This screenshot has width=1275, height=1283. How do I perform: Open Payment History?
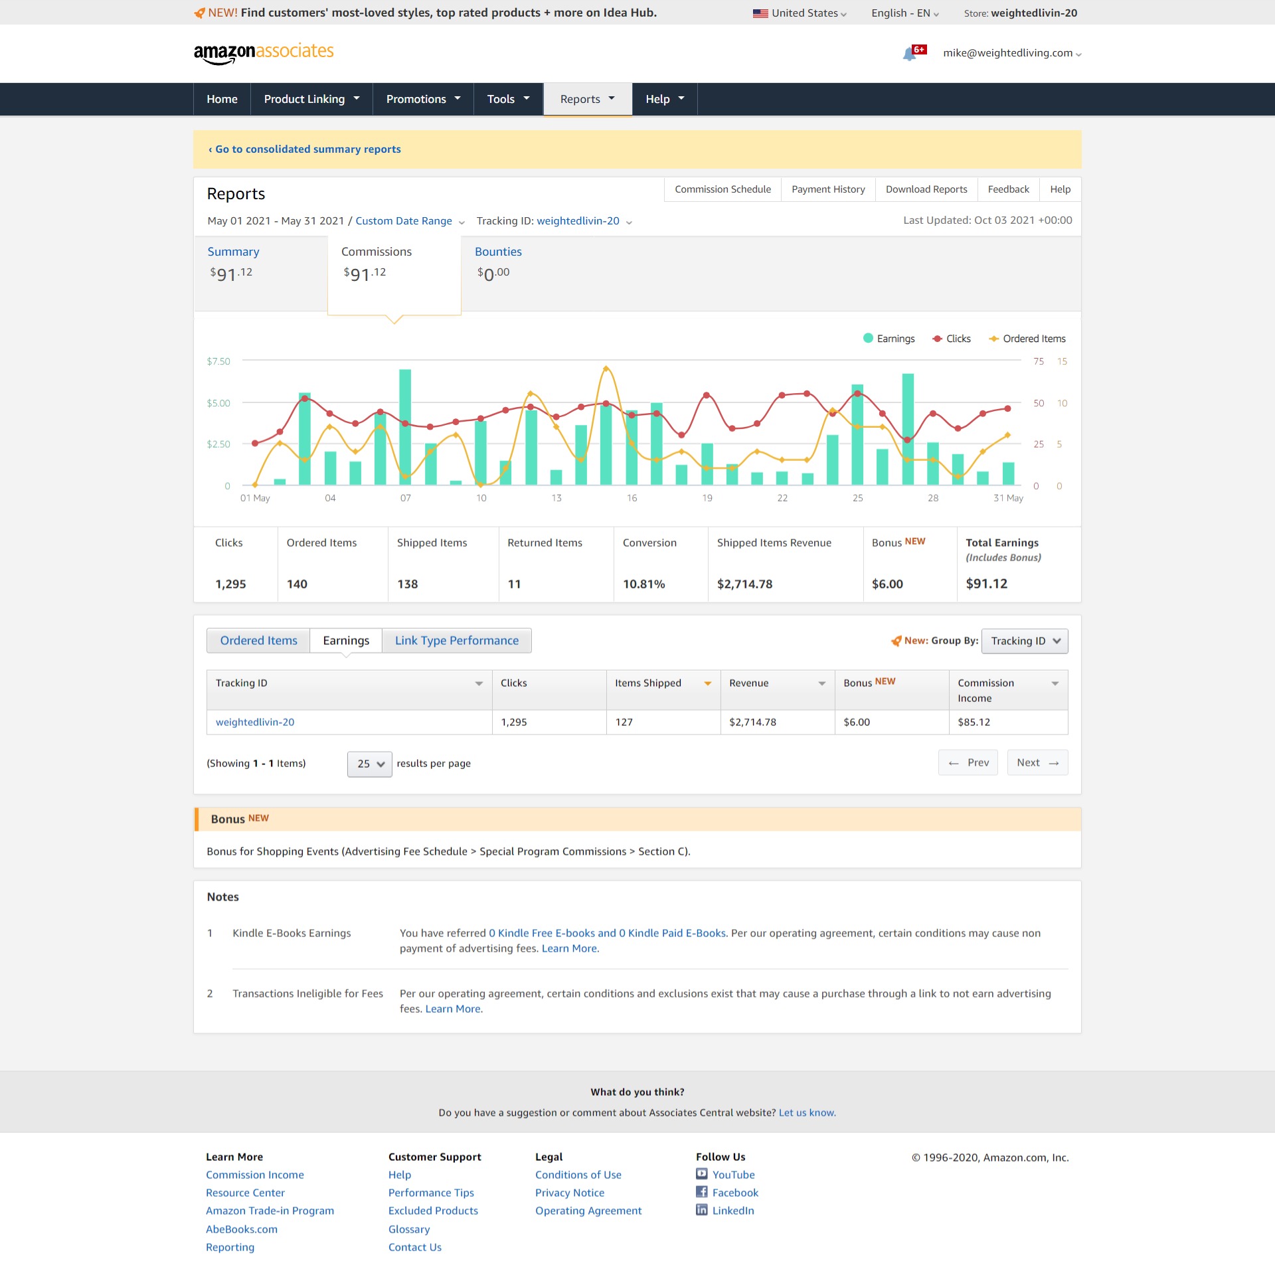(828, 189)
